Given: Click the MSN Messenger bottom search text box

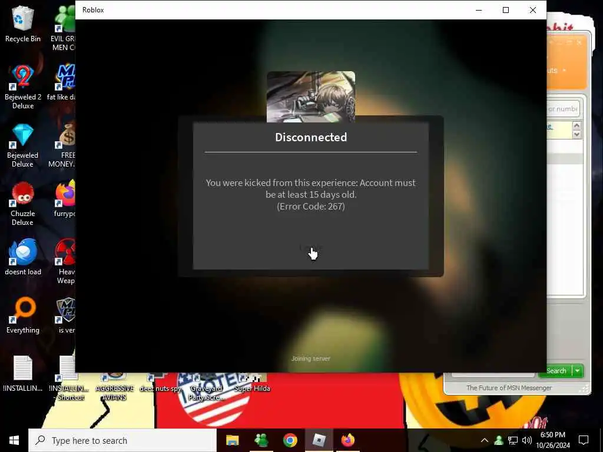Looking at the screenshot, I should tap(493, 374).
